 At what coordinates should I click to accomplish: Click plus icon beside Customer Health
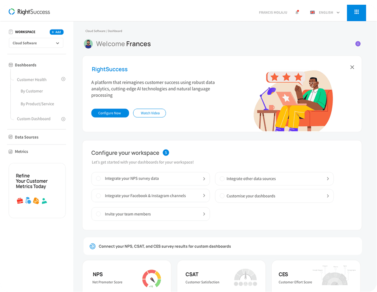63,79
